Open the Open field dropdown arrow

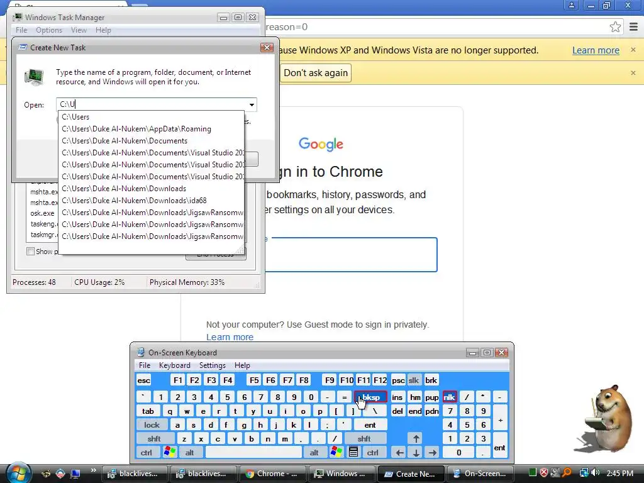pyautogui.click(x=252, y=105)
